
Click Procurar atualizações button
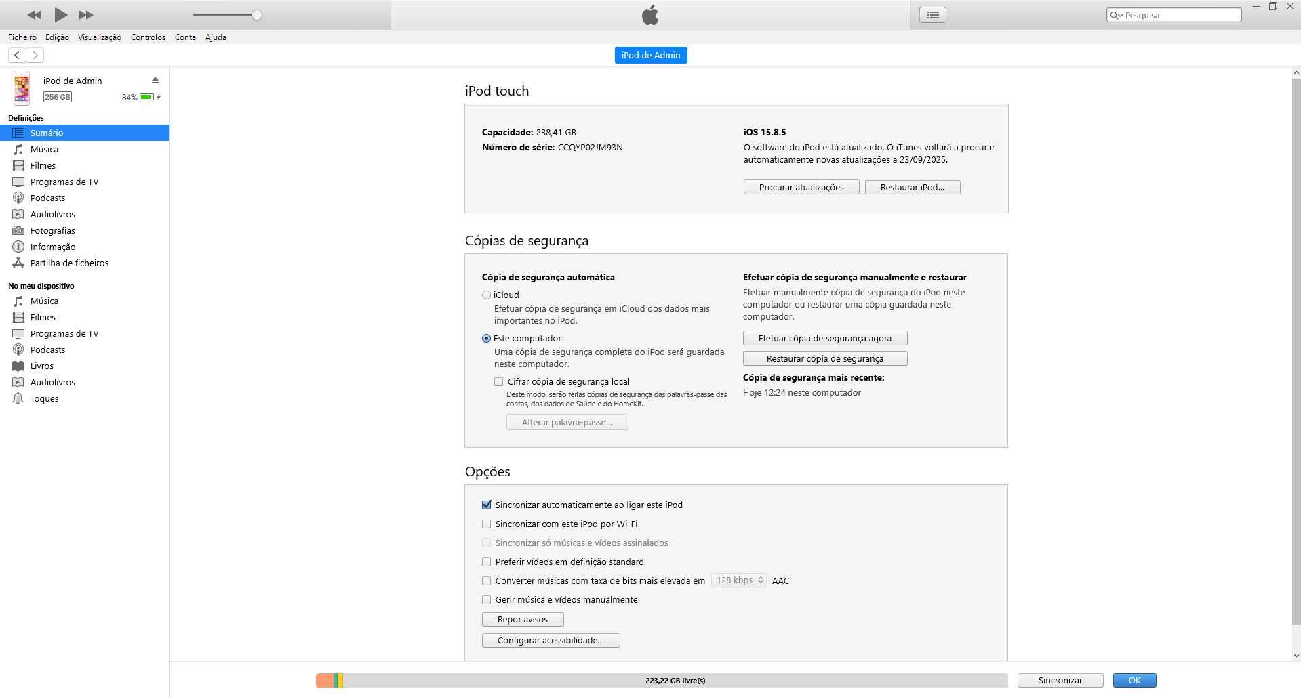pyautogui.click(x=801, y=187)
